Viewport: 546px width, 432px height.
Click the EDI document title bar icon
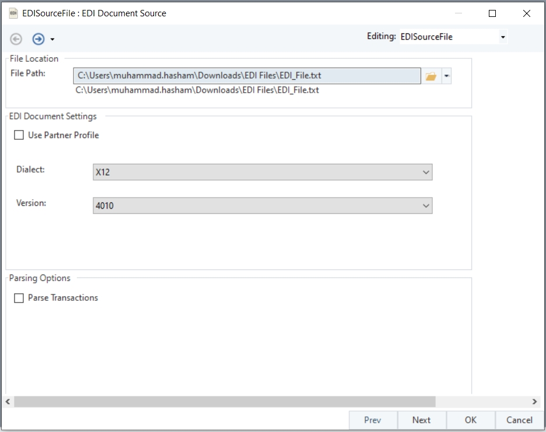coord(13,13)
